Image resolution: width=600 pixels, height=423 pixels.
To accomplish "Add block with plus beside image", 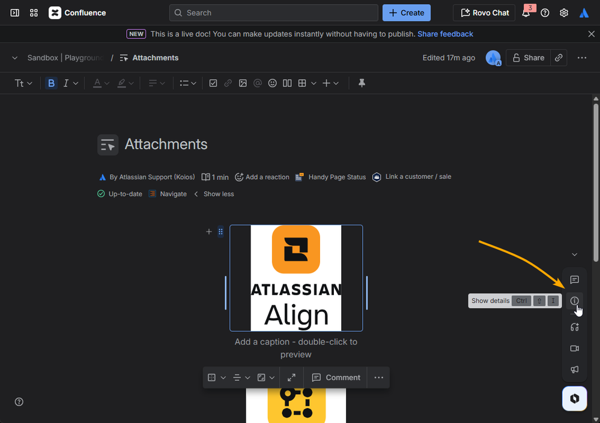I will (x=209, y=232).
